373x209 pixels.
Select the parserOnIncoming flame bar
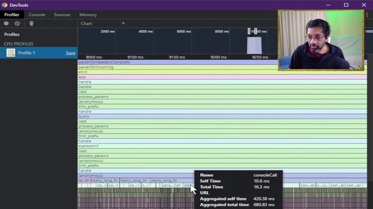tap(222, 67)
